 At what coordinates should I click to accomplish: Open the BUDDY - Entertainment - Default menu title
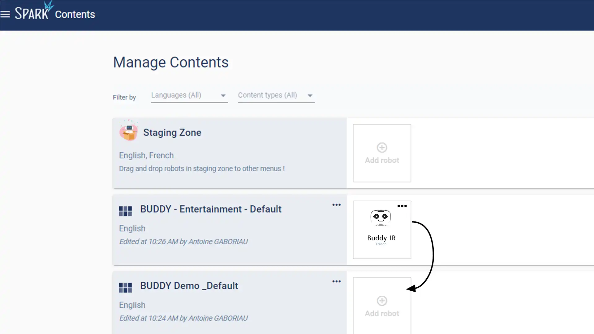click(211, 209)
